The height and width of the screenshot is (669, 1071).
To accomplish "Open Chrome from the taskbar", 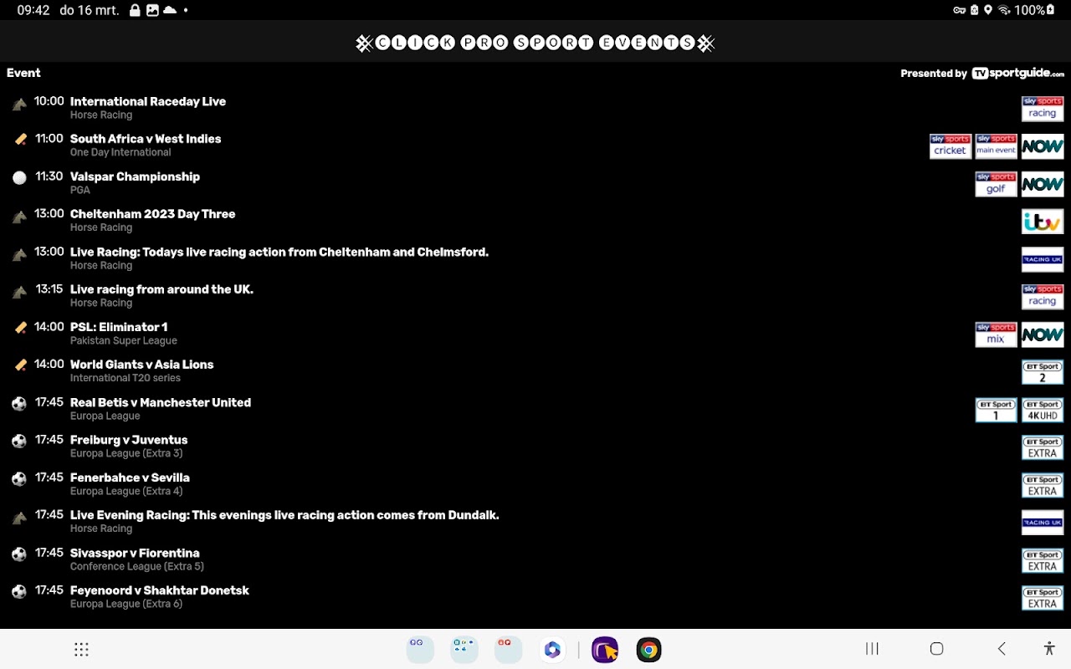I will [648, 650].
